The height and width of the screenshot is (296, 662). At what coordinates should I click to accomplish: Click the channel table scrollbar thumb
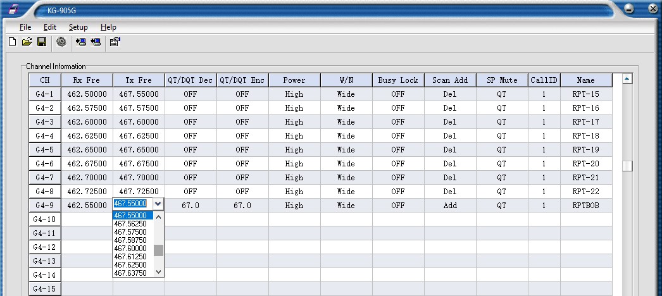(627, 166)
